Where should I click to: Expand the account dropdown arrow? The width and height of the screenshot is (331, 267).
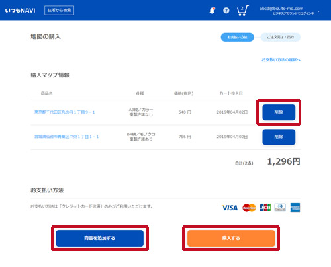coord(318,11)
